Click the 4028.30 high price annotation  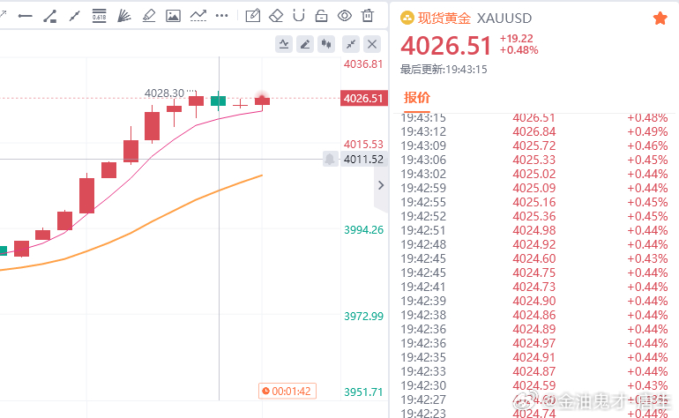165,93
